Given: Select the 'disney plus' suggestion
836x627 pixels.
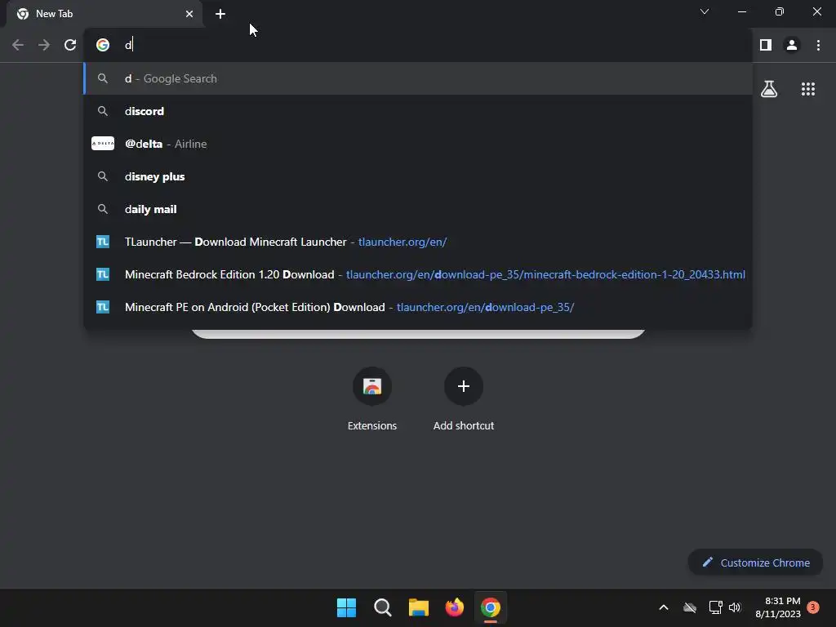Looking at the screenshot, I should [418, 176].
